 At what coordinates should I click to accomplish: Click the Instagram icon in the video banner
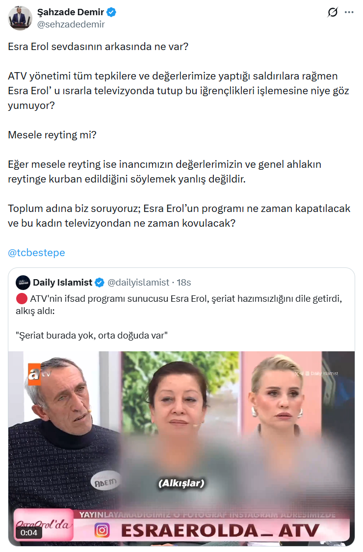pos(102,530)
